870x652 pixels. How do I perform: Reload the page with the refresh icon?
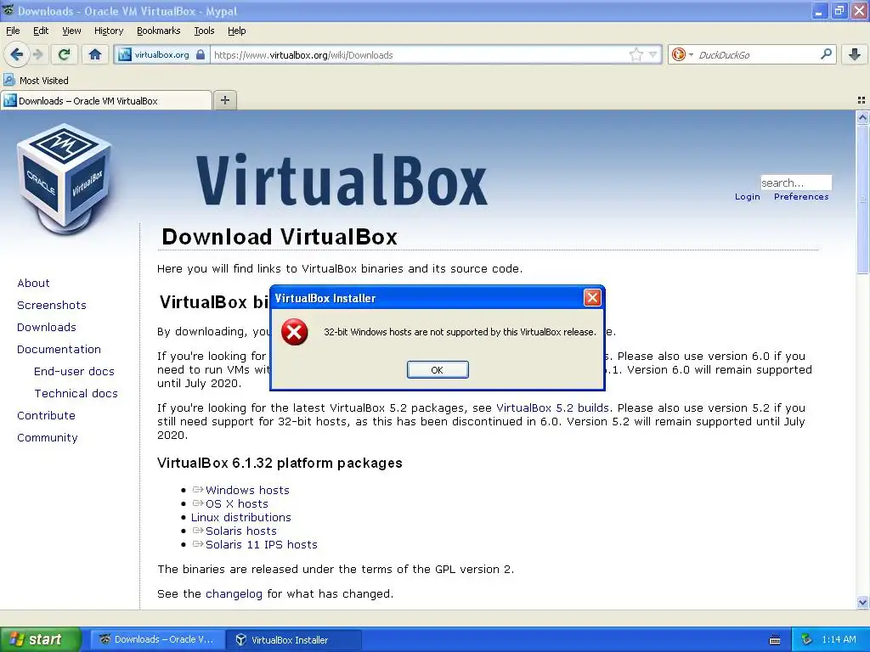click(x=65, y=54)
